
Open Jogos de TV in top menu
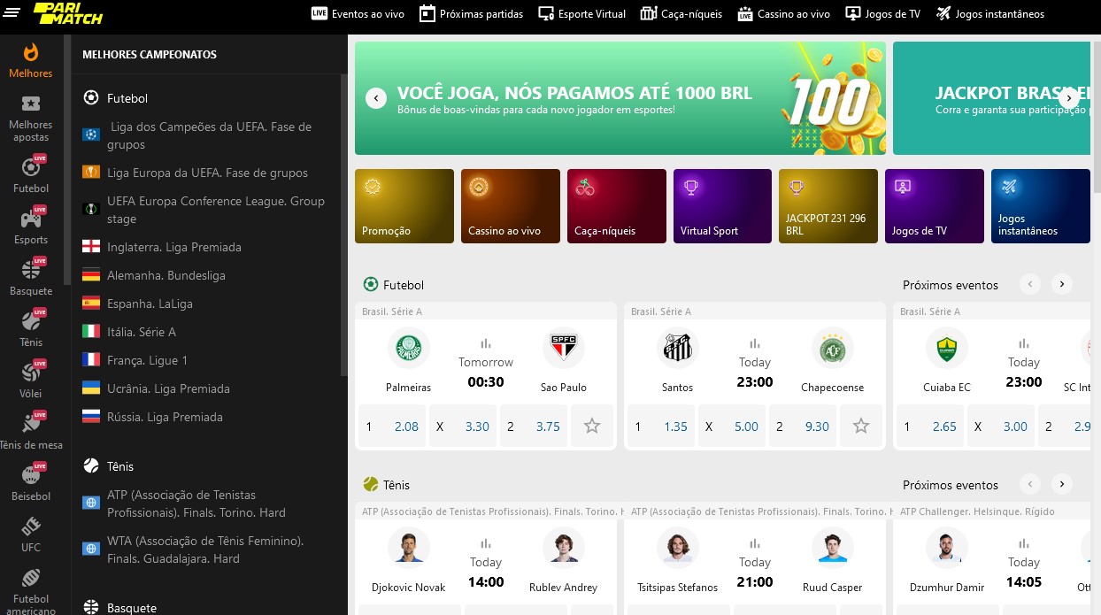coord(883,13)
